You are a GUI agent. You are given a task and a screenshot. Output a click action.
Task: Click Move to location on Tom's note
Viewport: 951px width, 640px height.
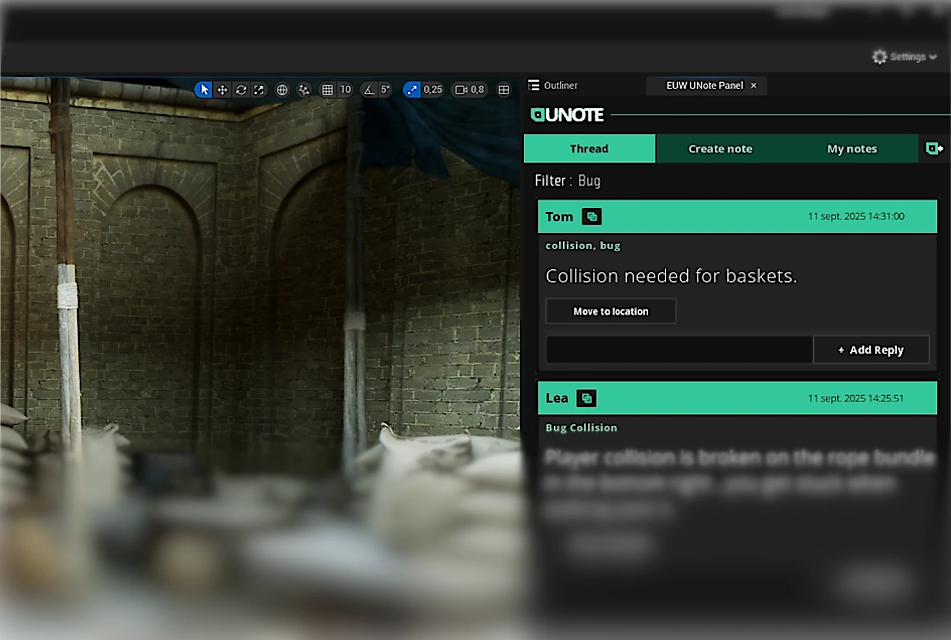click(x=611, y=311)
